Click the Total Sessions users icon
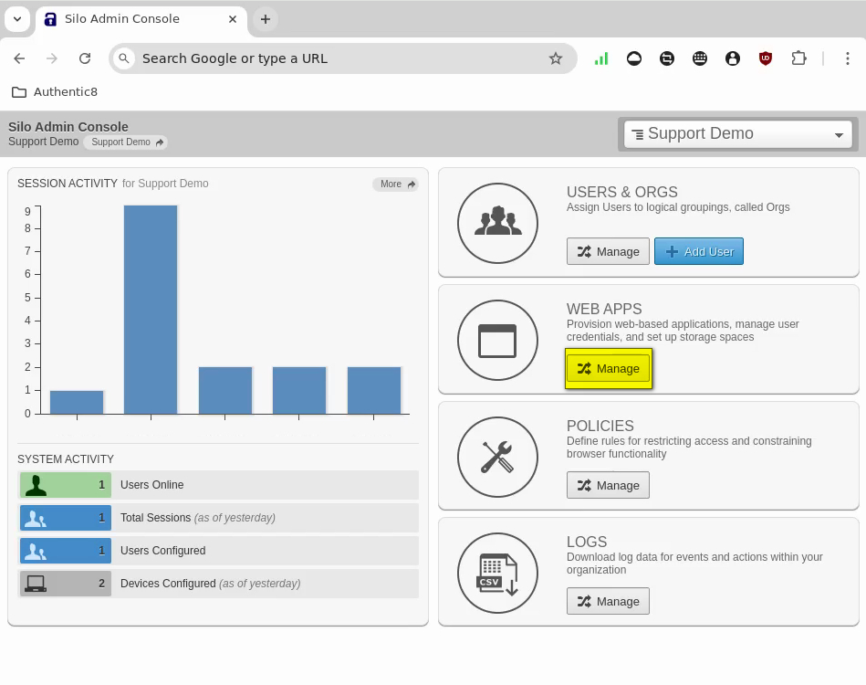Image resolution: width=866 pixels, height=685 pixels. tap(36, 518)
